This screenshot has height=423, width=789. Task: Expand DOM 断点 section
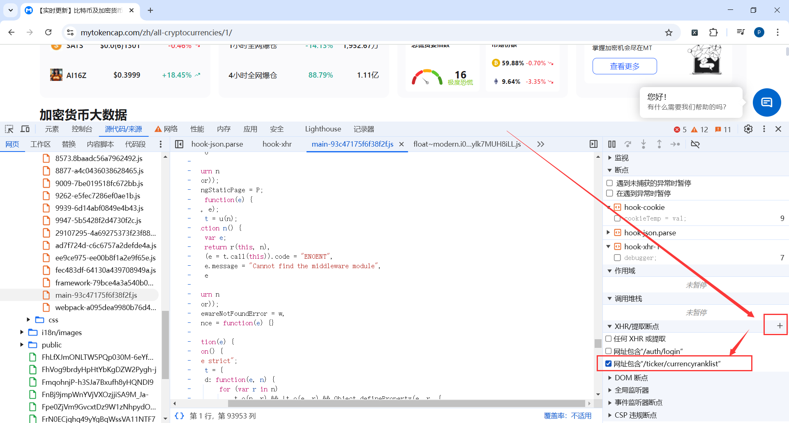point(610,378)
